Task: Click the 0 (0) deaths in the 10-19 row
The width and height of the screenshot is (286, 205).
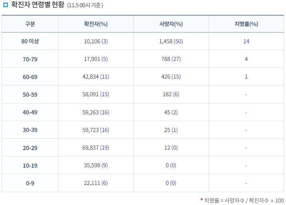Action: click(x=171, y=165)
